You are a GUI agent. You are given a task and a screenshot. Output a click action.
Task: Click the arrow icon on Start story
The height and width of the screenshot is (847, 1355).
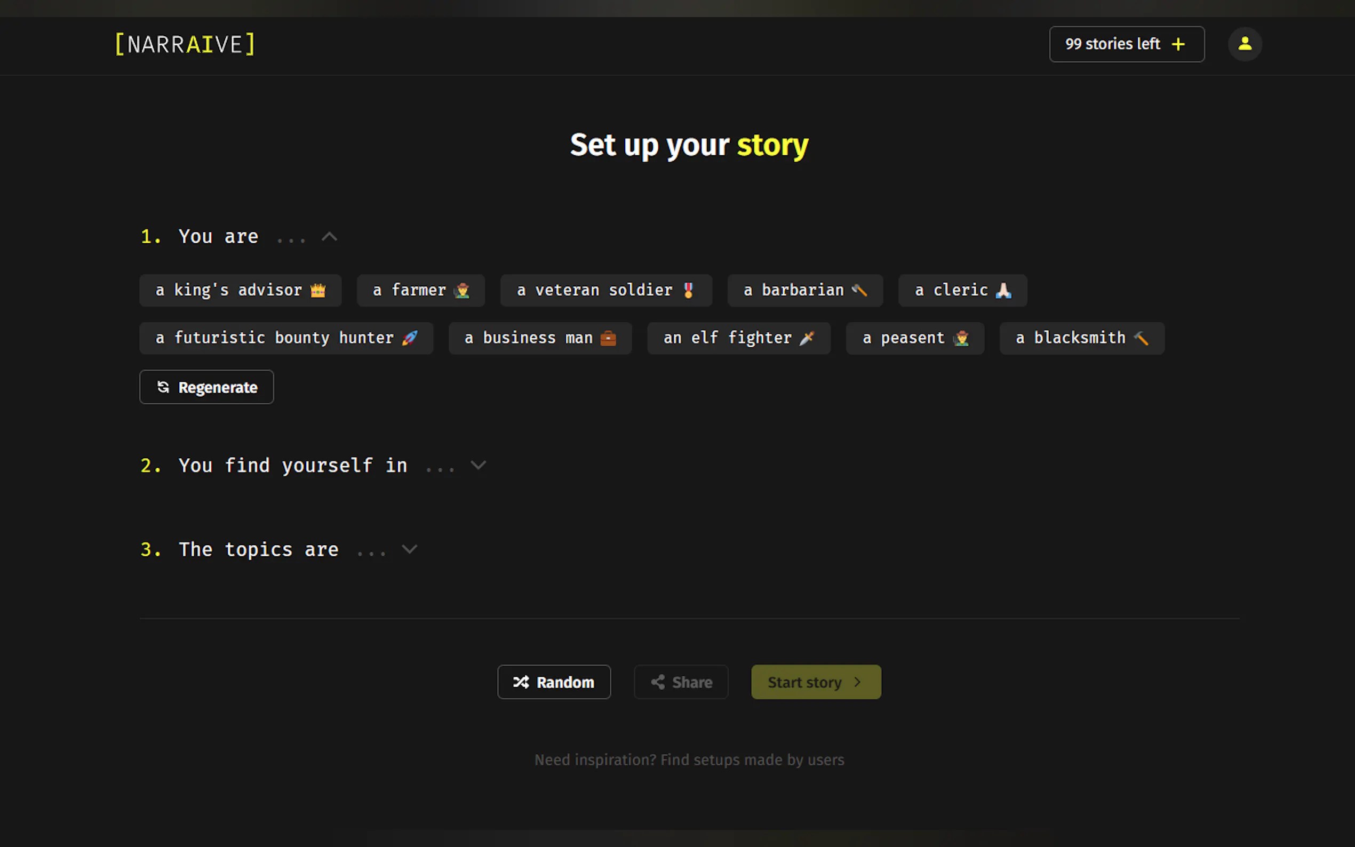[x=857, y=682]
